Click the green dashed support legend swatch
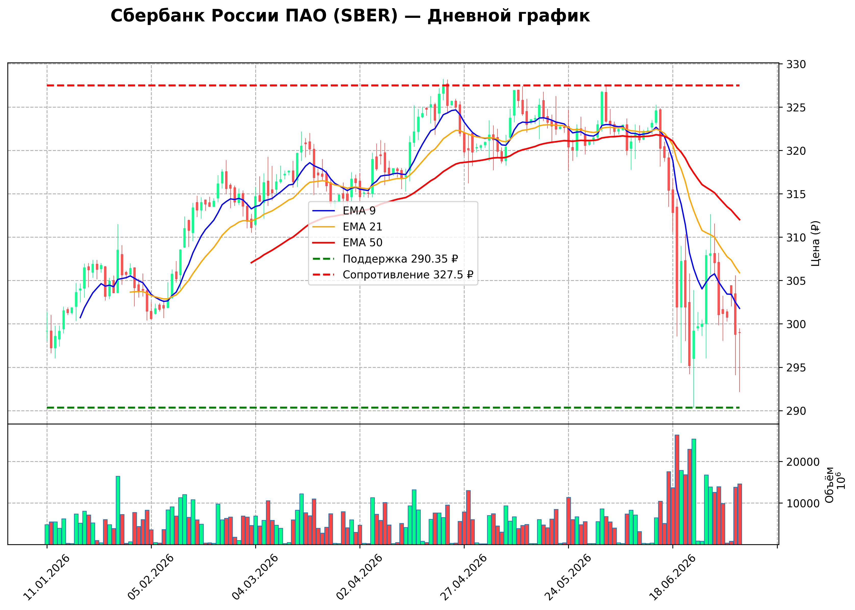Viewport: 855px width, 610px height. coord(323,259)
